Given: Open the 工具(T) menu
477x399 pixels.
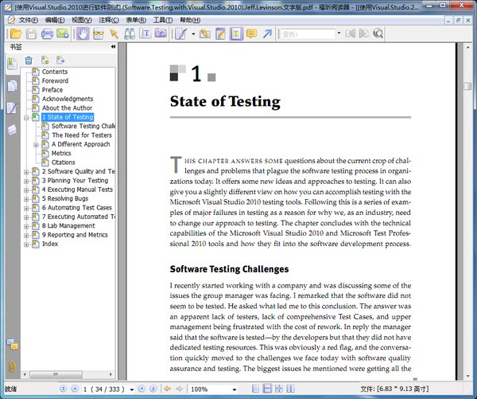Looking at the screenshot, I should (163, 20).
